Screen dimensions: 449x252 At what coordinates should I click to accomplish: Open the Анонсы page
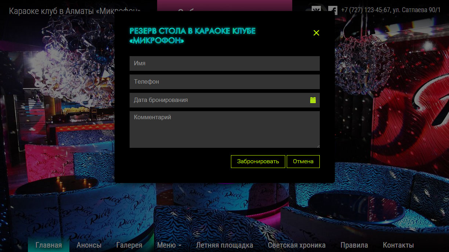point(89,245)
